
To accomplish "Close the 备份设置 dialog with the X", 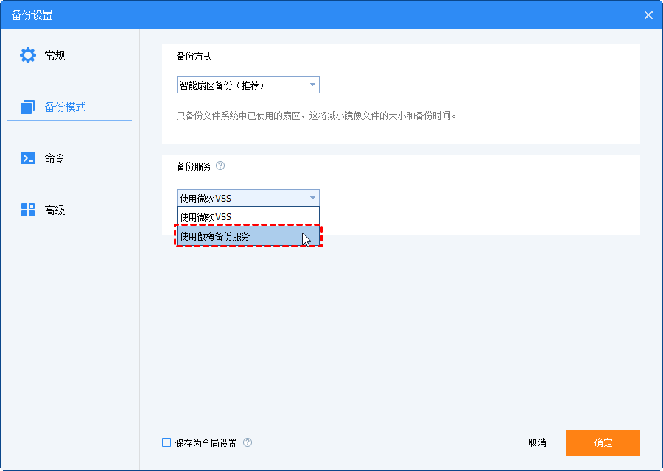I will coord(648,15).
